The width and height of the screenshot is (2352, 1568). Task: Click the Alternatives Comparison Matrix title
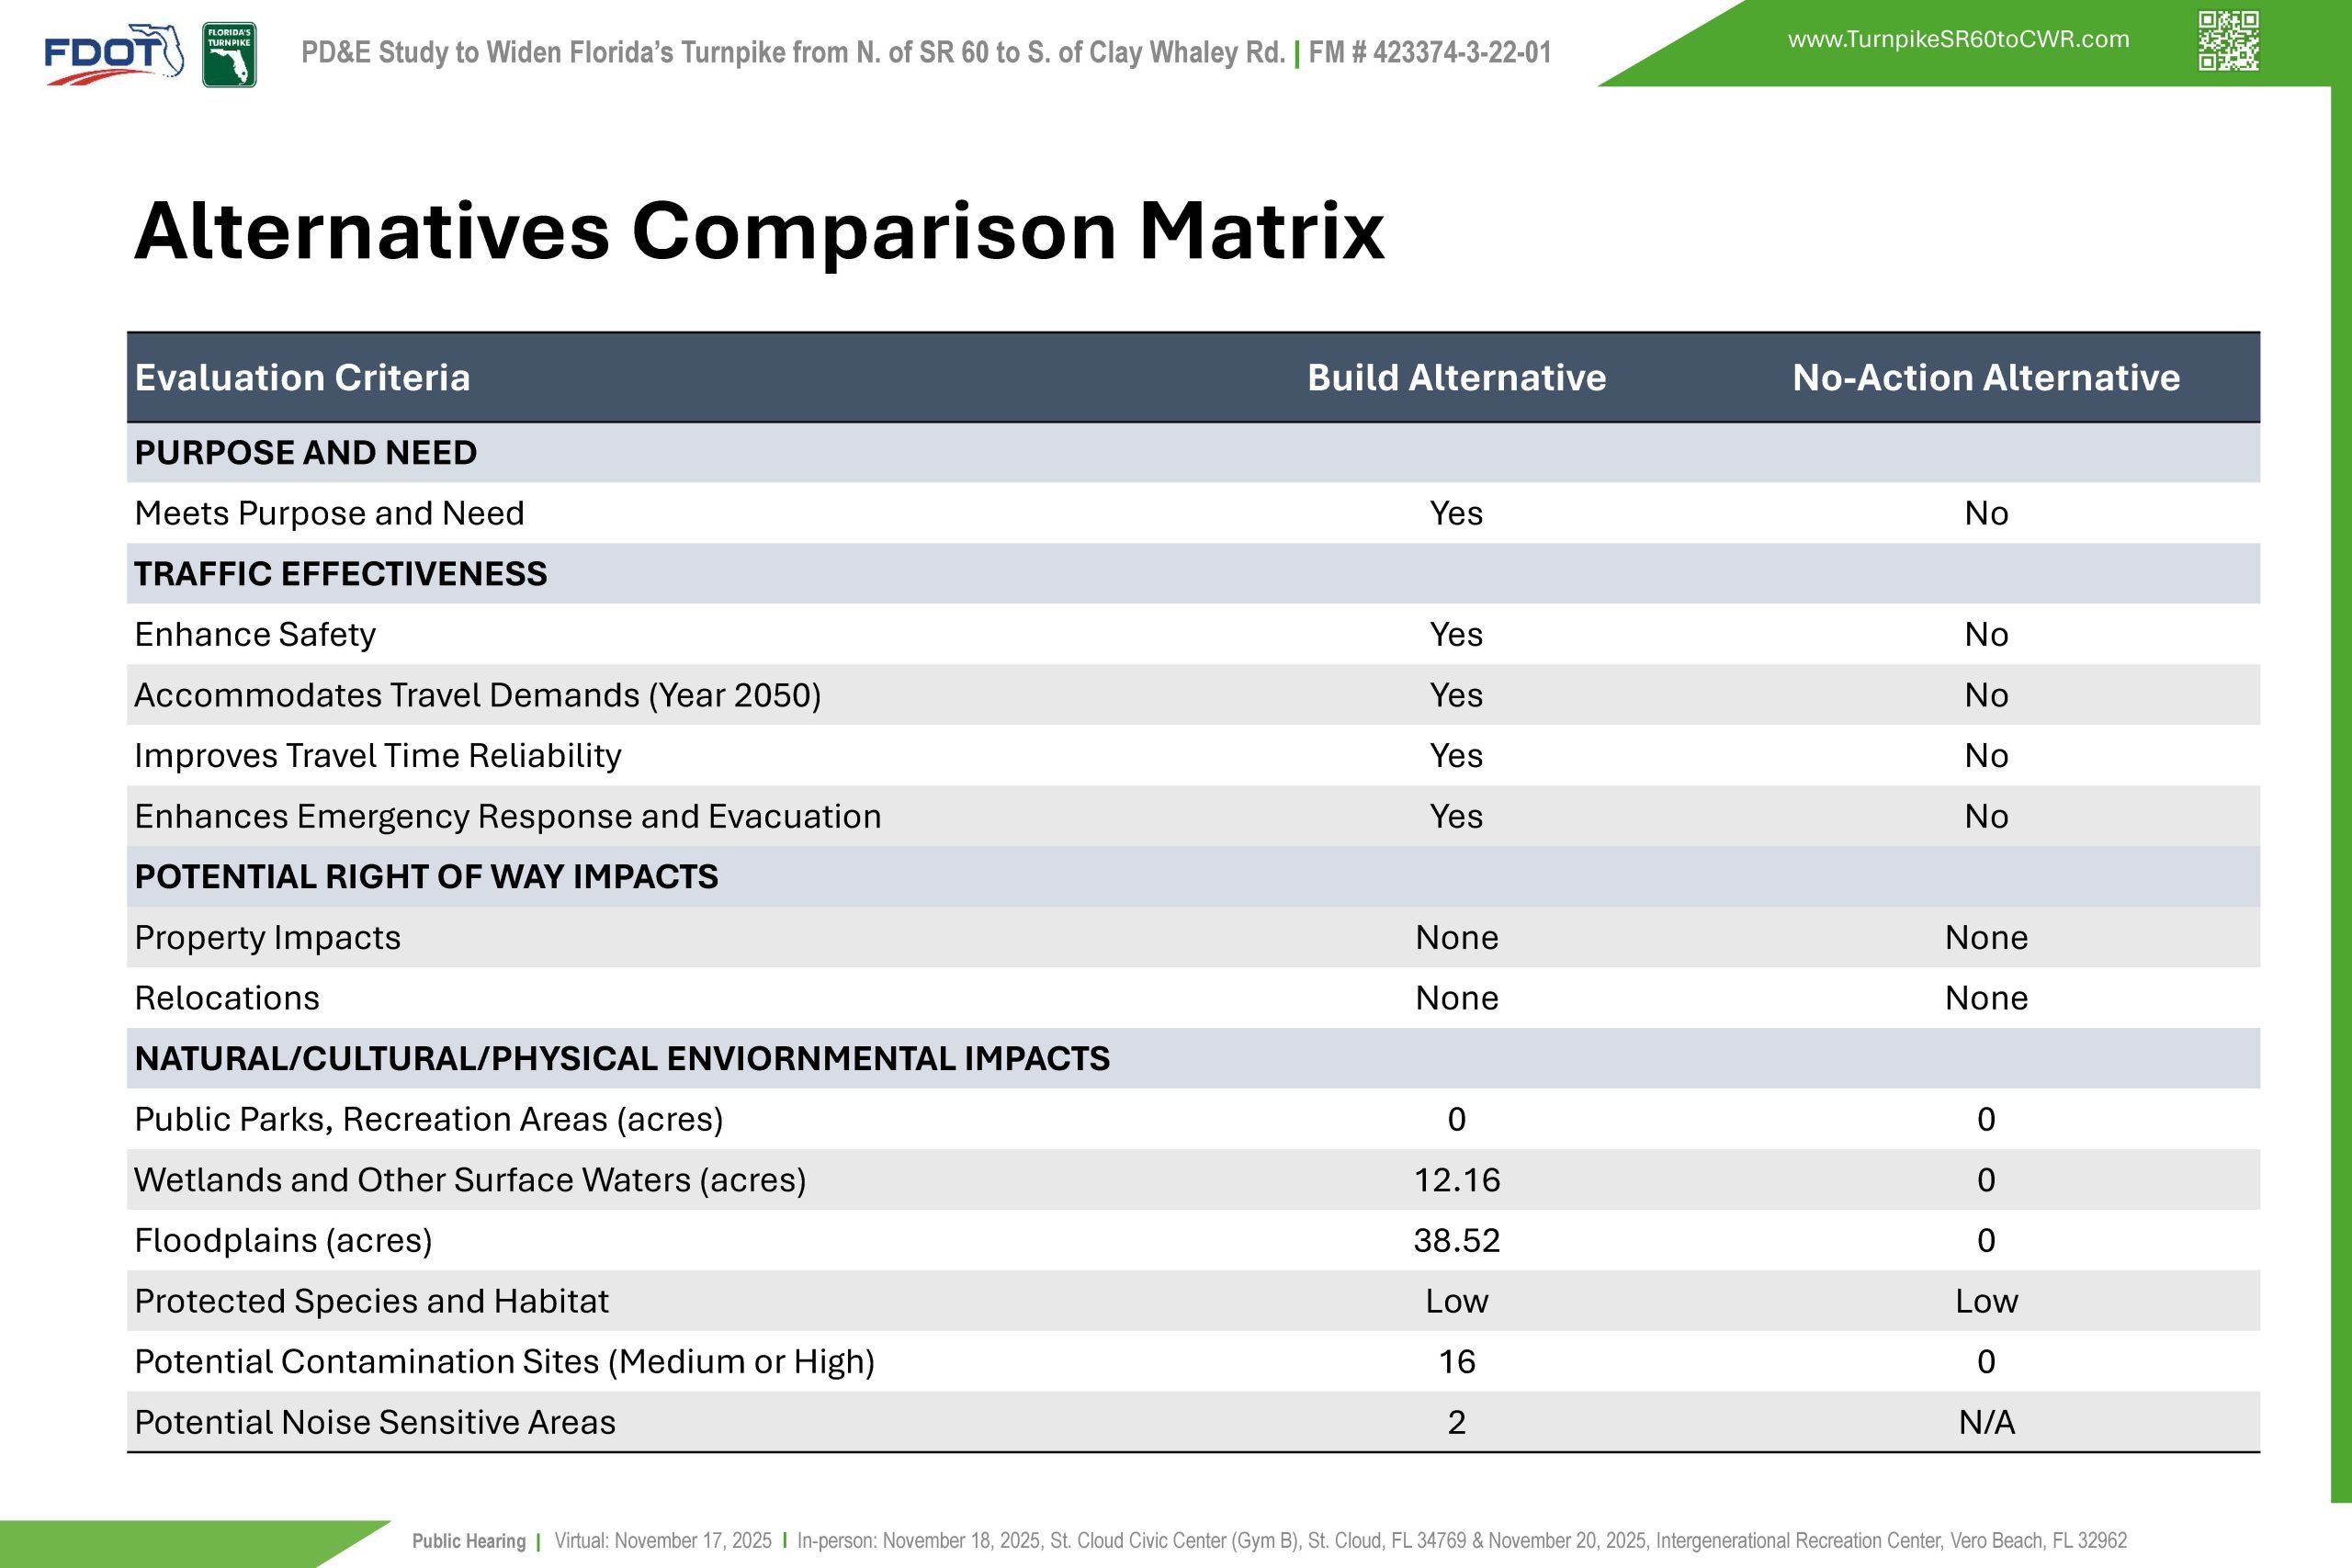click(x=759, y=231)
